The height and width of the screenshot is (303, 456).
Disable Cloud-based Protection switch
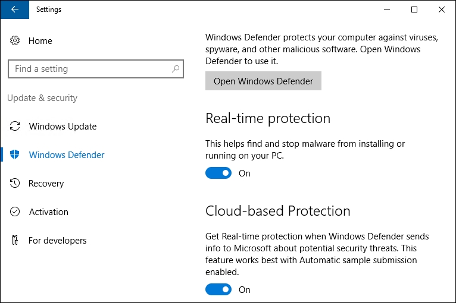pos(218,290)
